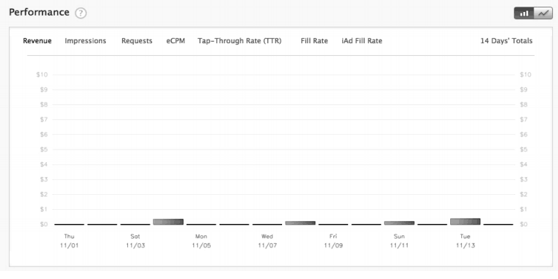Show the Requests metric
The width and height of the screenshot is (558, 279).
click(x=137, y=41)
